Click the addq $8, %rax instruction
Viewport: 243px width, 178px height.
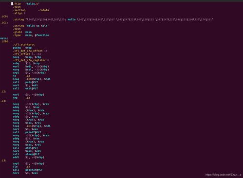(25, 117)
